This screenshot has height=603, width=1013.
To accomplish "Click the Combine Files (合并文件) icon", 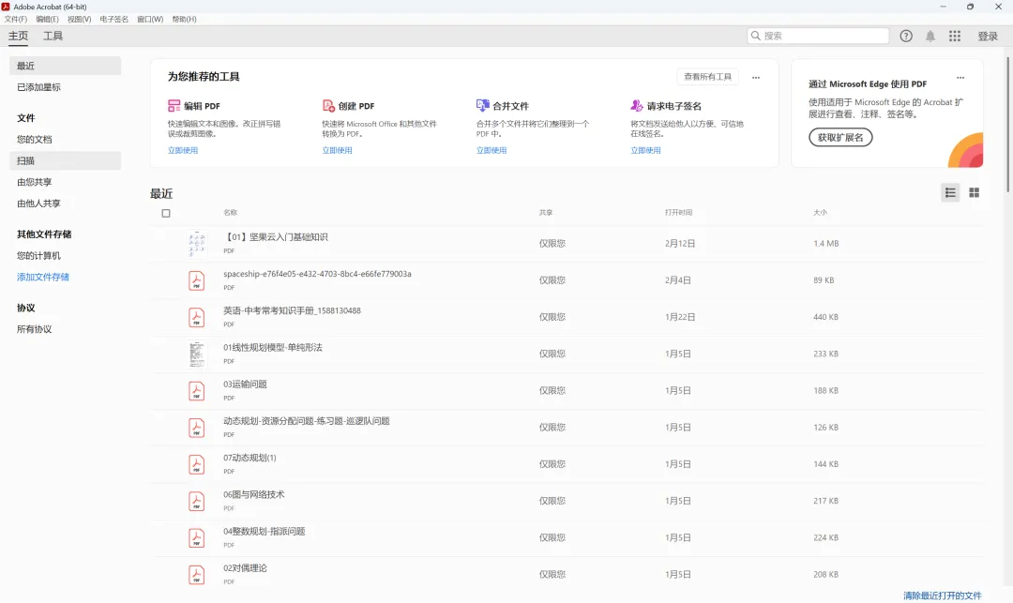I will tap(483, 105).
